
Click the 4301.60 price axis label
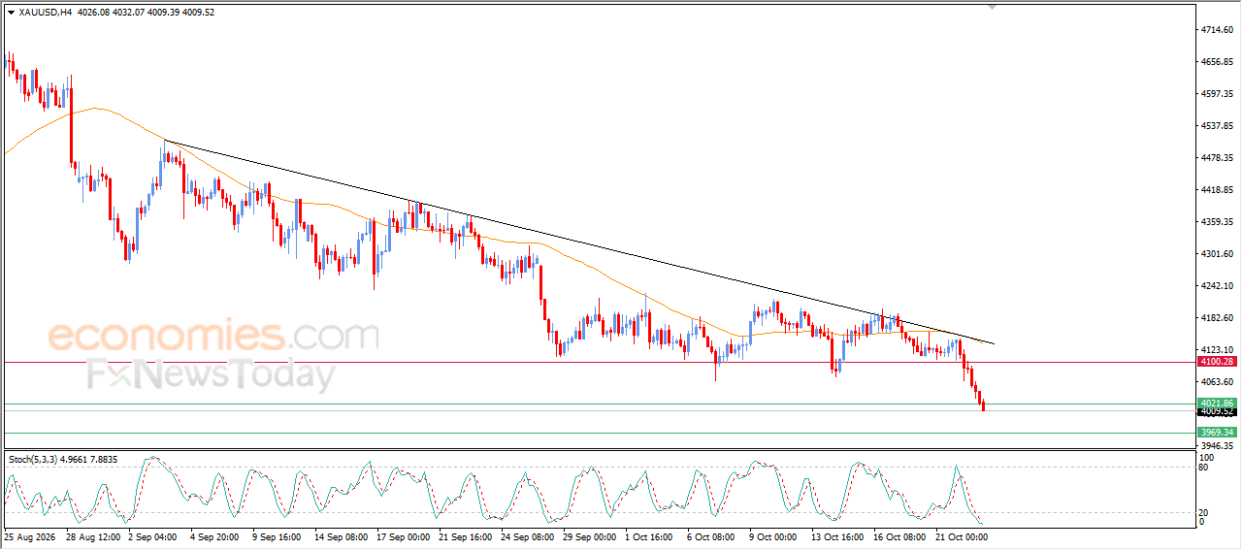1217,254
